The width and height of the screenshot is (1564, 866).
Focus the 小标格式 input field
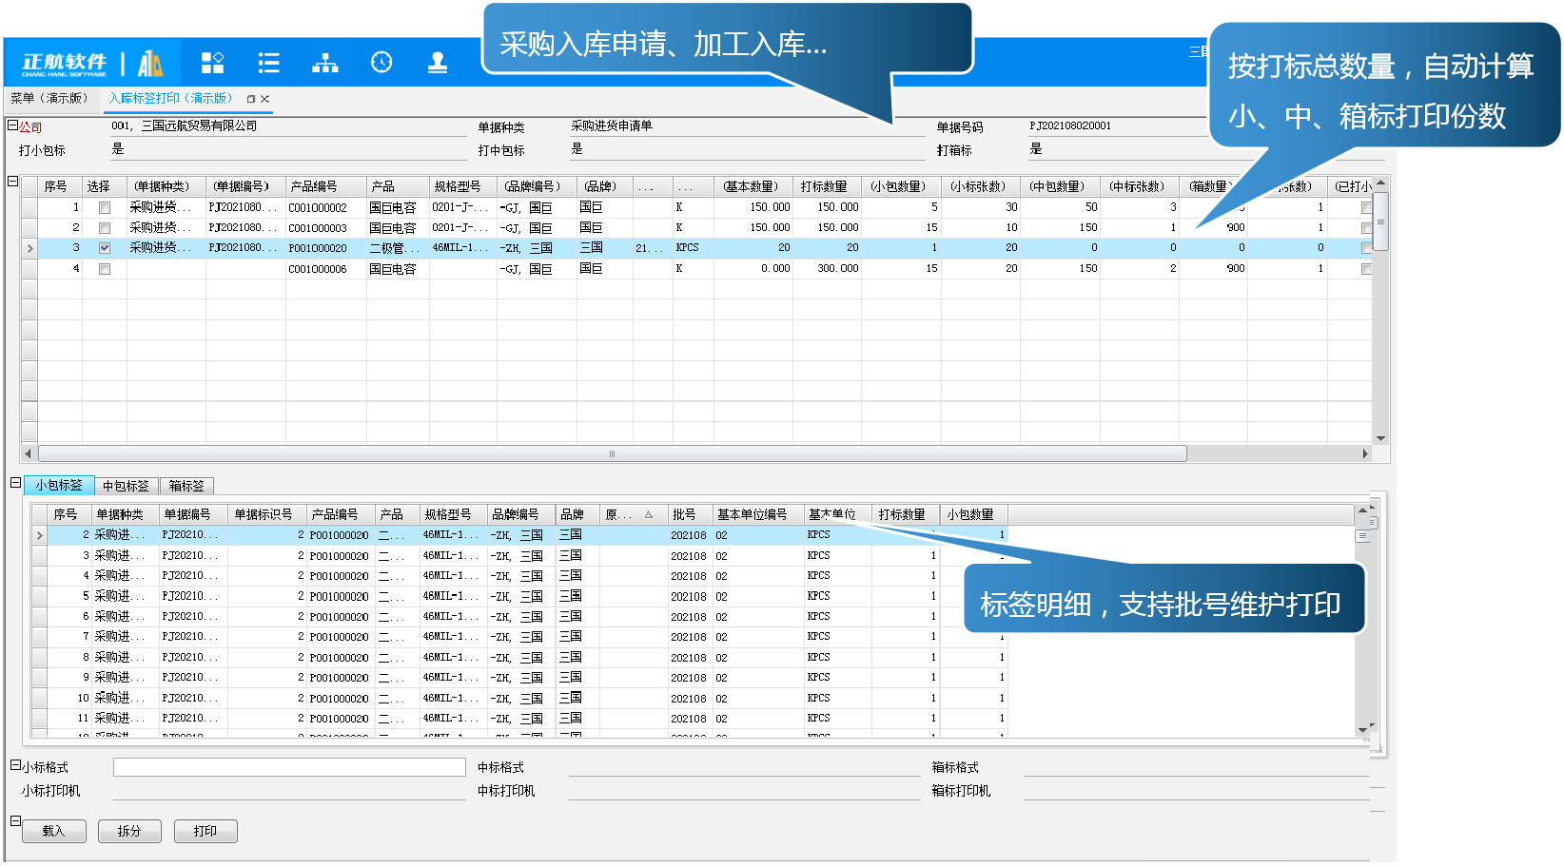tap(289, 767)
